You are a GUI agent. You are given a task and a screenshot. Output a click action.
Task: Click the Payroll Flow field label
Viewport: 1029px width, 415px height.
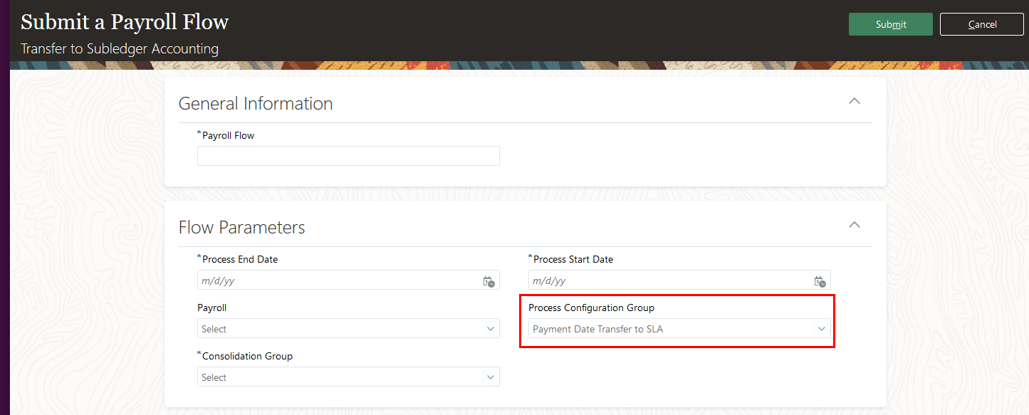(228, 135)
